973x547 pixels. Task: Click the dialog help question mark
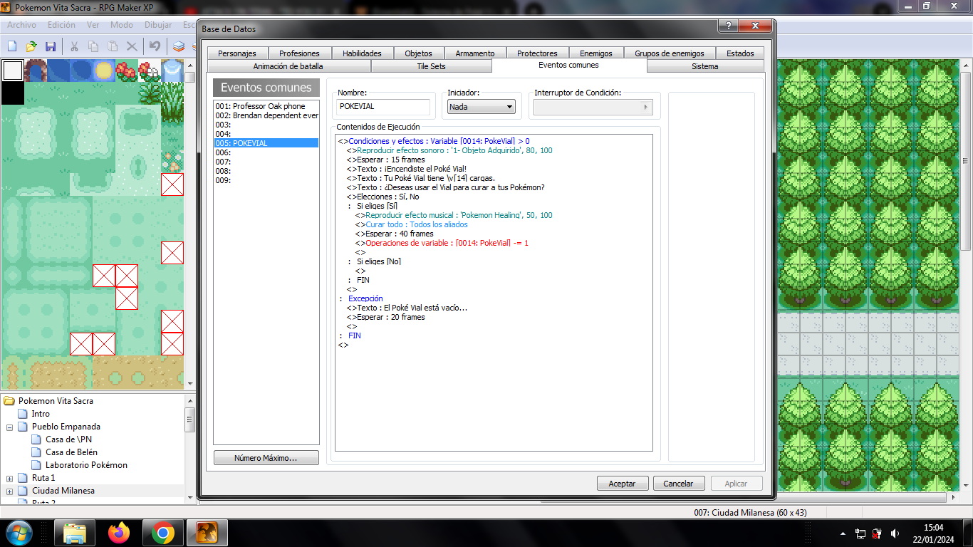[x=727, y=26]
